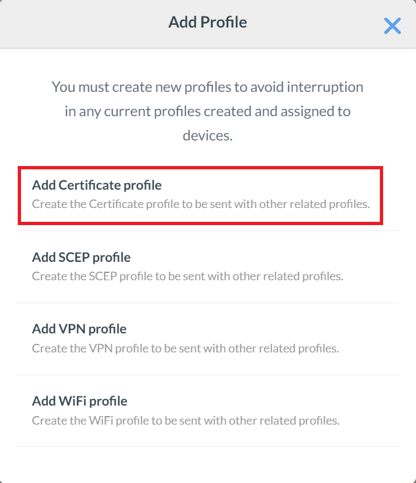Choose the Add SCEP profile option
The image size is (416, 483).
(x=81, y=257)
